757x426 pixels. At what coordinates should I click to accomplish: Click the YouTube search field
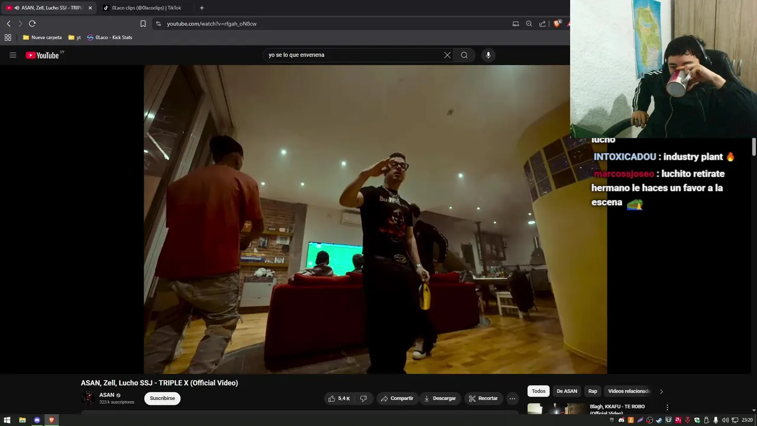point(354,55)
